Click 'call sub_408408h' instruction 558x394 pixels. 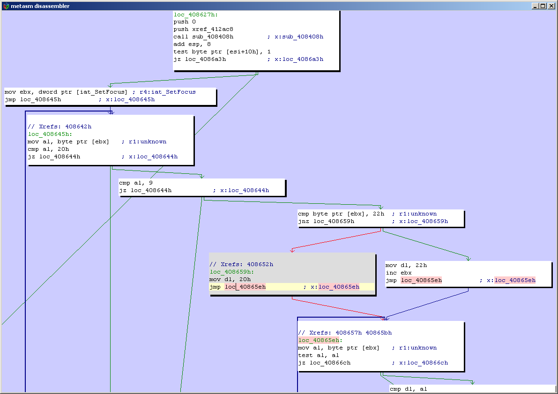coord(203,37)
